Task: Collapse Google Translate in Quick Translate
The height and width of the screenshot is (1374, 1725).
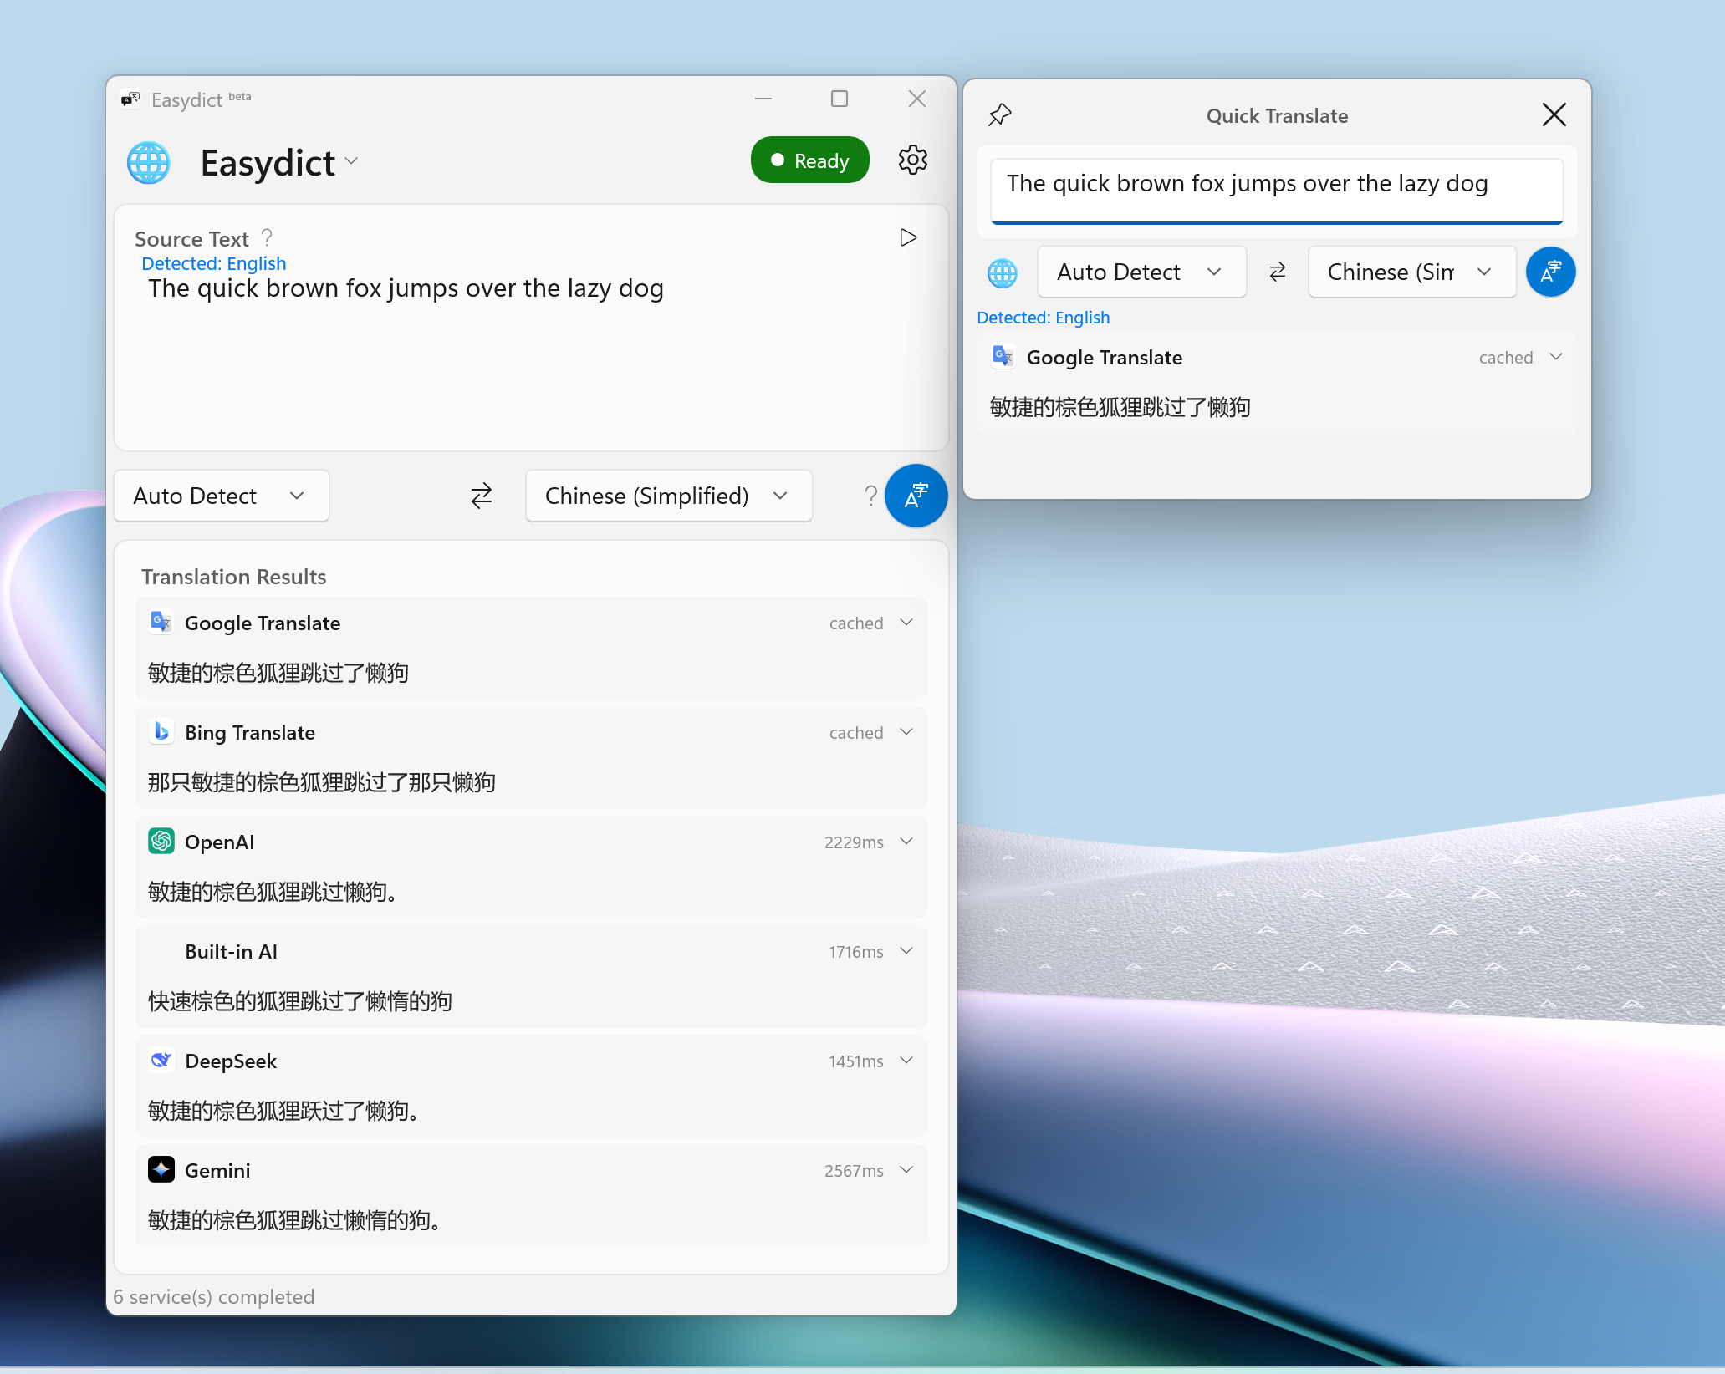Action: [1556, 357]
